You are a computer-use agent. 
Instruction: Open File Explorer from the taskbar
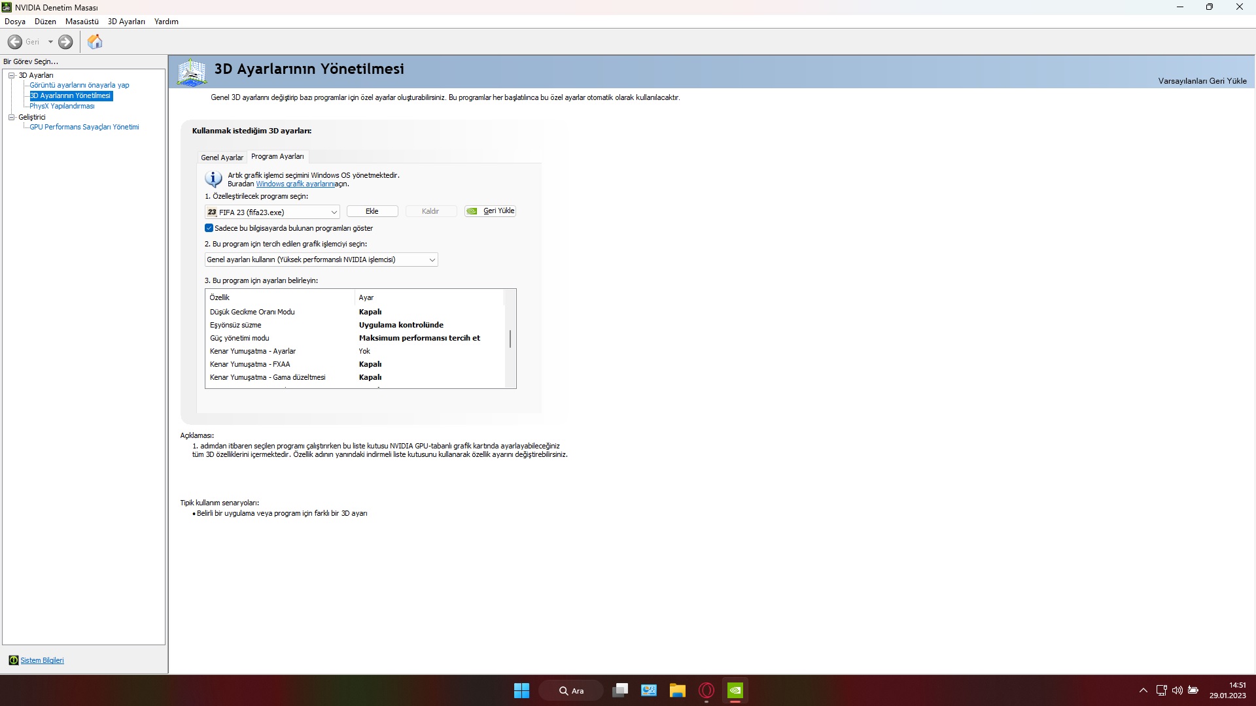coord(677,690)
